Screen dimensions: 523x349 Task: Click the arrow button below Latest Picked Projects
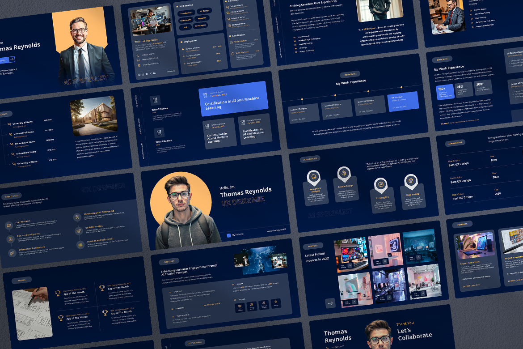pyautogui.click(x=330, y=303)
